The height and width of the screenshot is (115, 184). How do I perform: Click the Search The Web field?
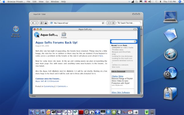point(128,23)
